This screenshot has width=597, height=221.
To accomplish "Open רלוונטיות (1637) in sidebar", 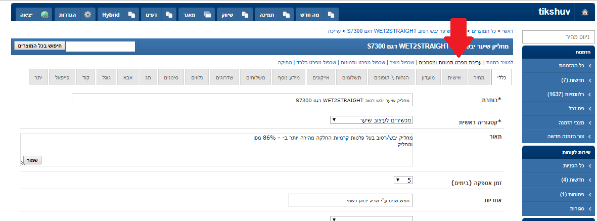I will pos(558,94).
